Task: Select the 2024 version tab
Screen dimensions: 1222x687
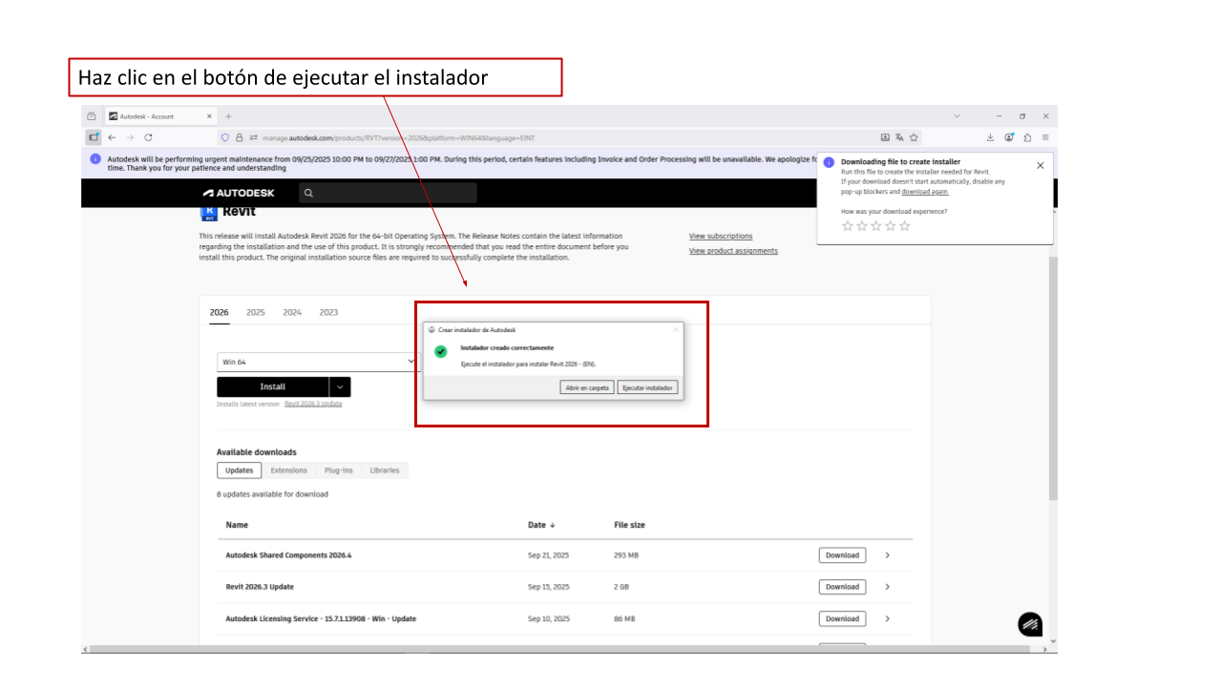Action: point(292,313)
